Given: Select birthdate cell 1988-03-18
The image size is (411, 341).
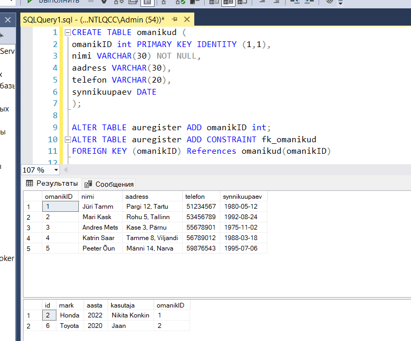Looking at the screenshot, I should coord(243,238).
